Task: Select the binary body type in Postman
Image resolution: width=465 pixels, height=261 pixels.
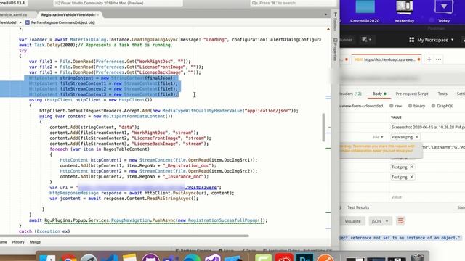Action: coord(416,106)
